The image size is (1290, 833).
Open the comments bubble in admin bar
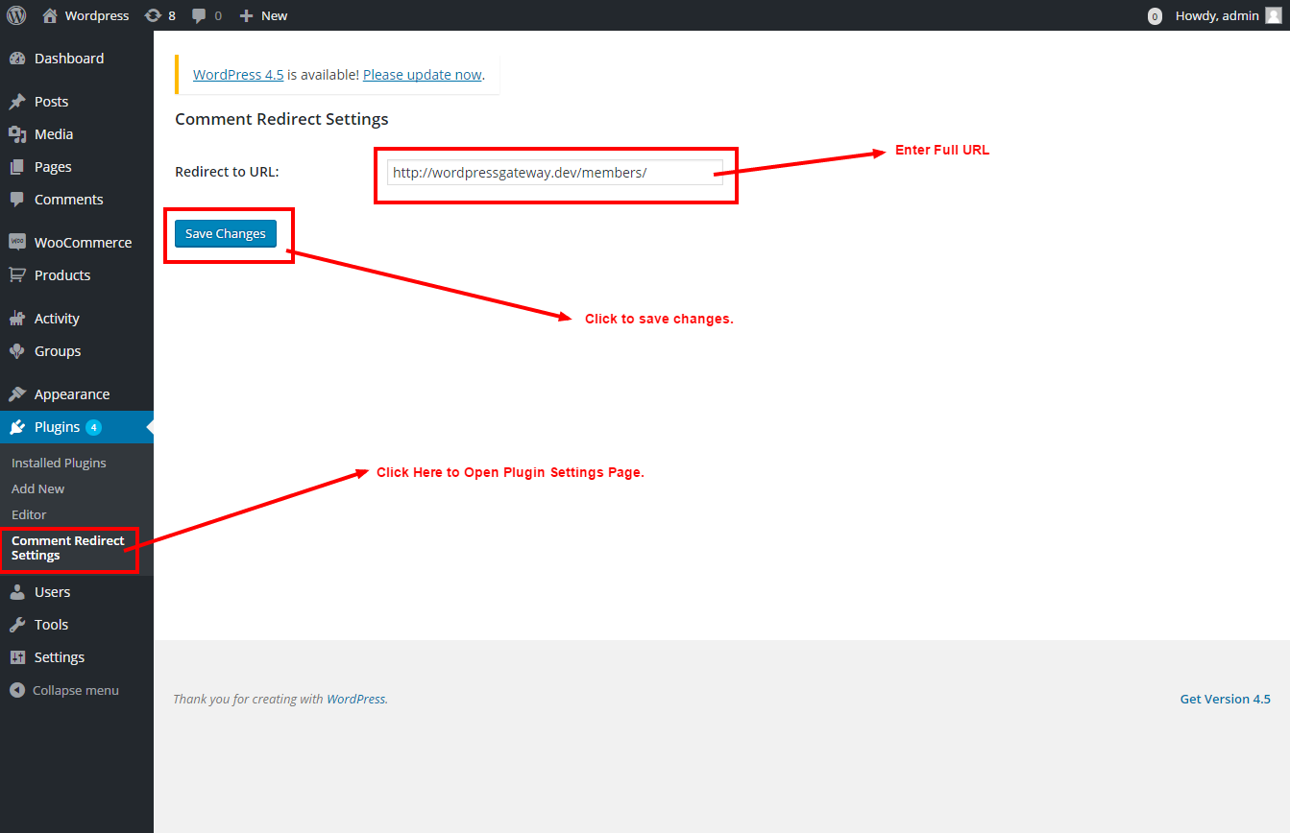[207, 15]
